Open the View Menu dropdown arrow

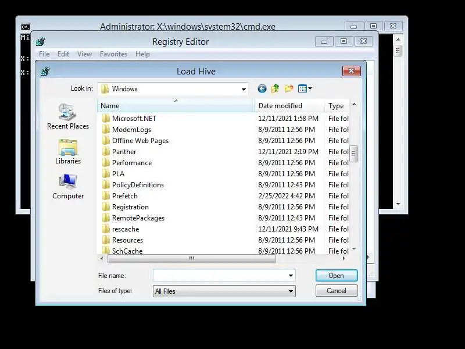(x=310, y=88)
